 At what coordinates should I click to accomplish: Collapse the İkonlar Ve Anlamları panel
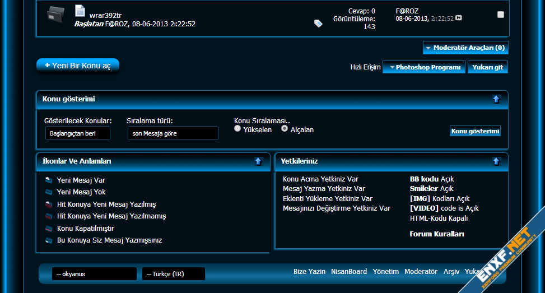pyautogui.click(x=258, y=161)
